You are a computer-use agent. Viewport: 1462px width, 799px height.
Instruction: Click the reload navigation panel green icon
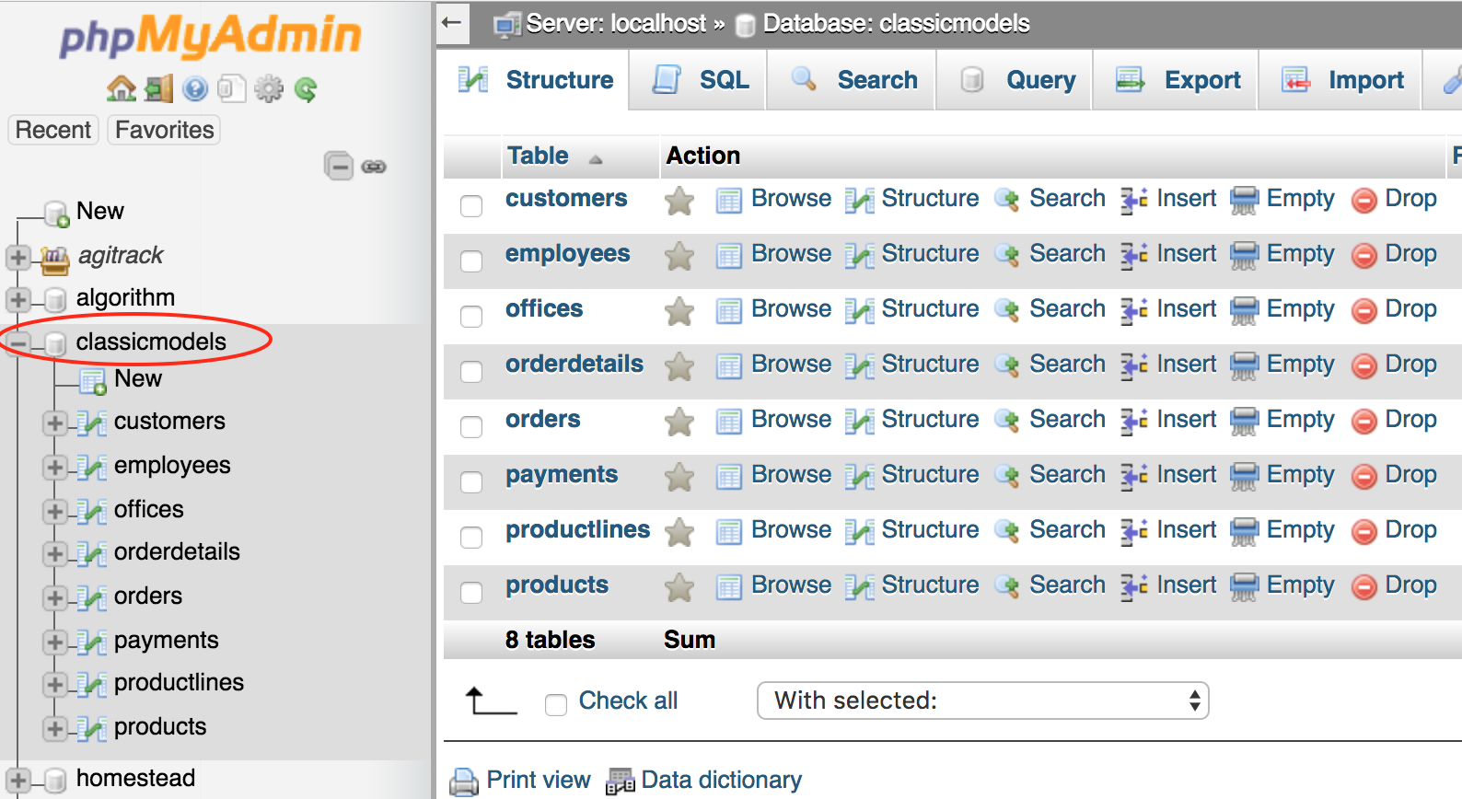click(306, 89)
